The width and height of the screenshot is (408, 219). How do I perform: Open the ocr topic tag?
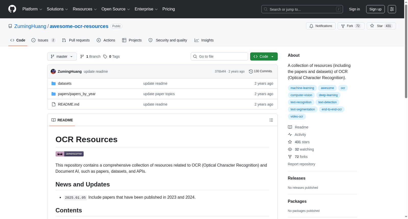[343, 88]
